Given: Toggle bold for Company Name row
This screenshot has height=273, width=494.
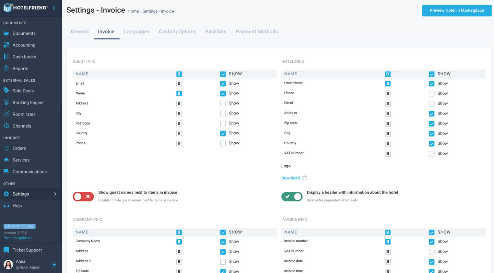Looking at the screenshot, I should [179, 241].
